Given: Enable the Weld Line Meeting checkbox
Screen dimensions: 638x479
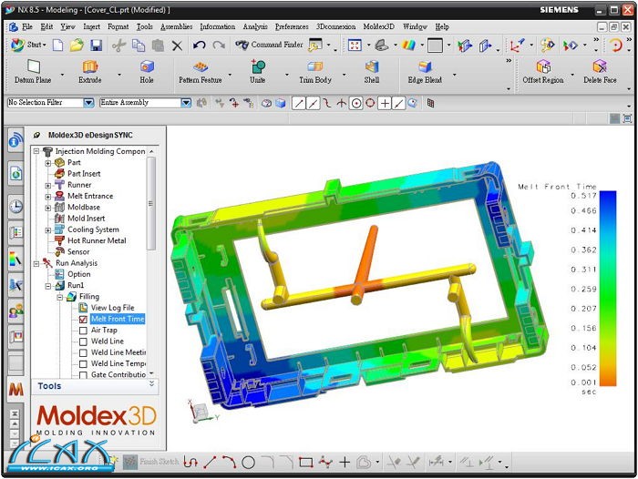Looking at the screenshot, I should pos(83,353).
